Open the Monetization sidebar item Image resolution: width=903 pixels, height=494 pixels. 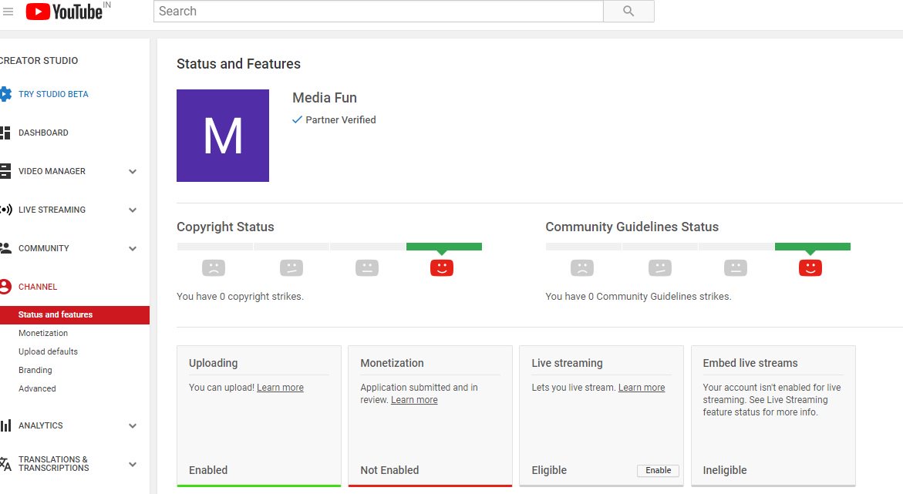[43, 333]
